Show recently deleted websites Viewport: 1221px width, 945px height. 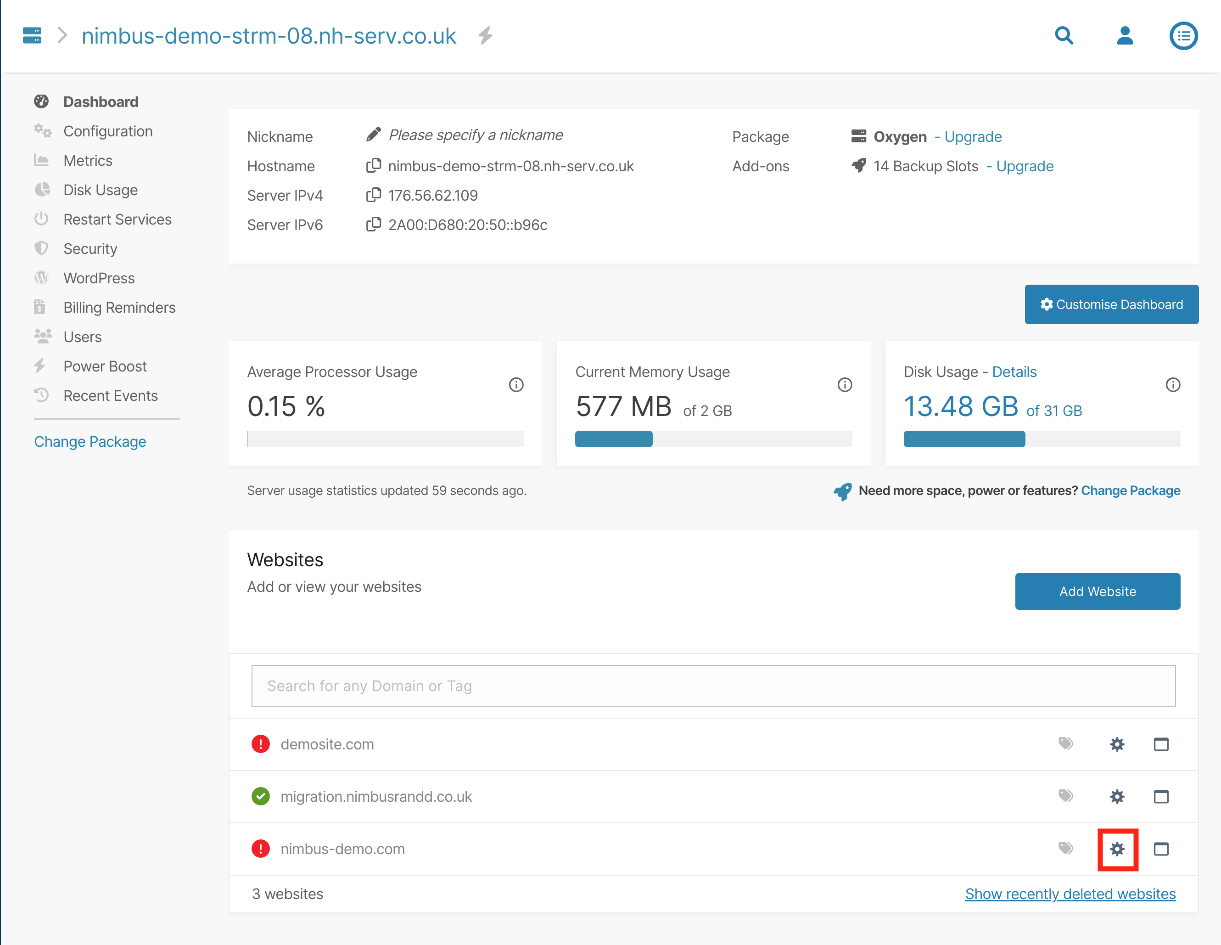tap(1070, 894)
